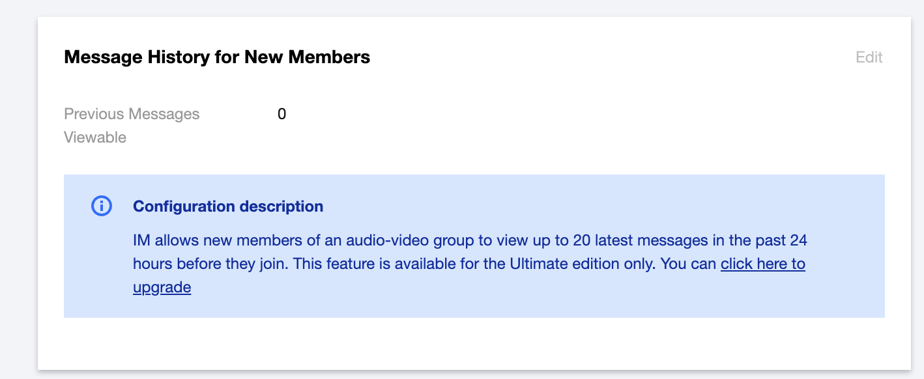Click the Previous Messages Viewable value "0"
Viewport: 924px width, 379px height.
tap(282, 114)
